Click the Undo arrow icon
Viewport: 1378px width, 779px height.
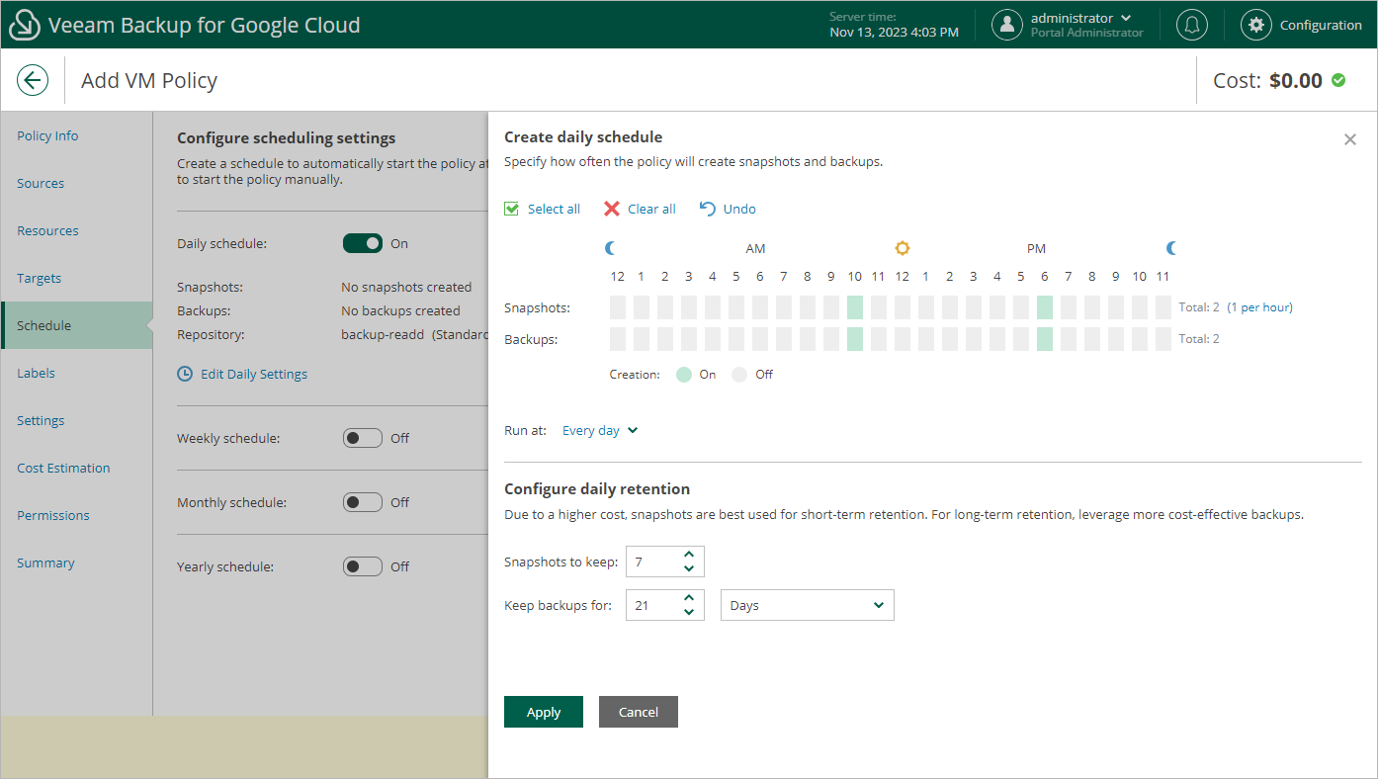point(708,209)
